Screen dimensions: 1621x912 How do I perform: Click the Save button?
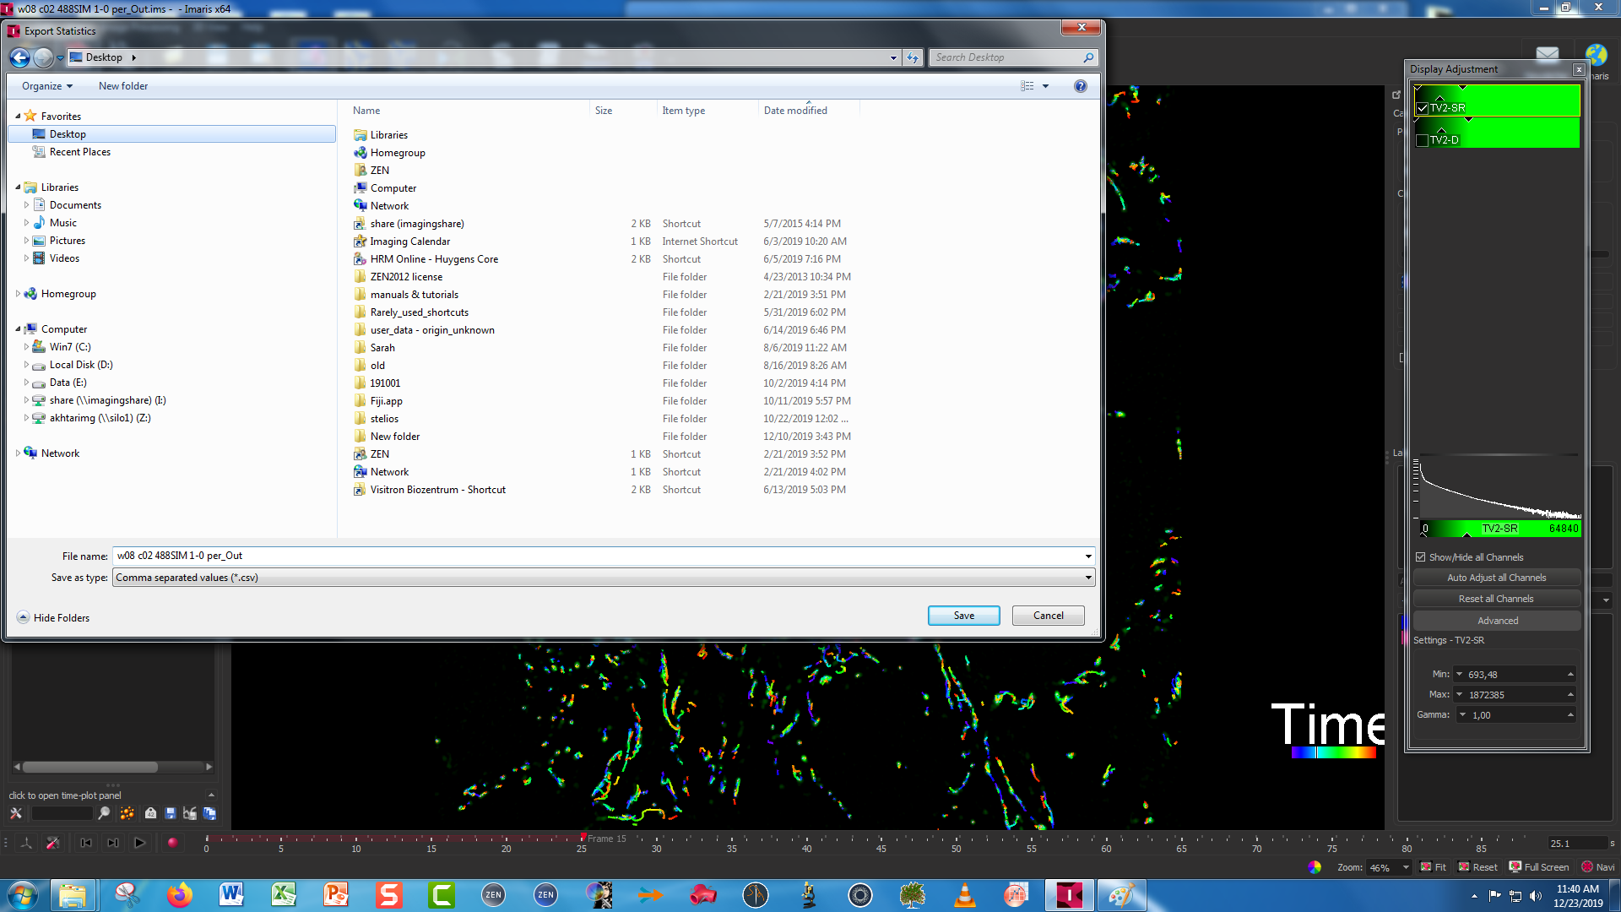click(963, 616)
